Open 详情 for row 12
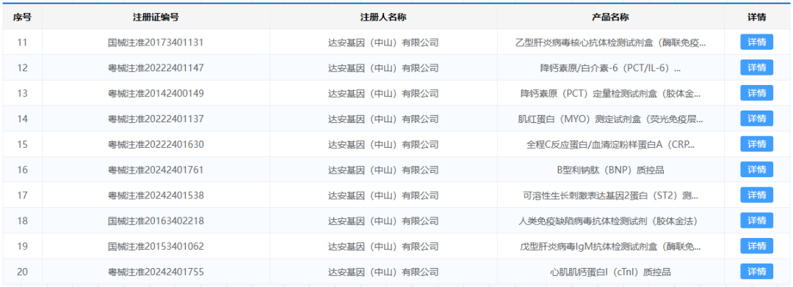This screenshot has height=287, width=793. point(756,67)
